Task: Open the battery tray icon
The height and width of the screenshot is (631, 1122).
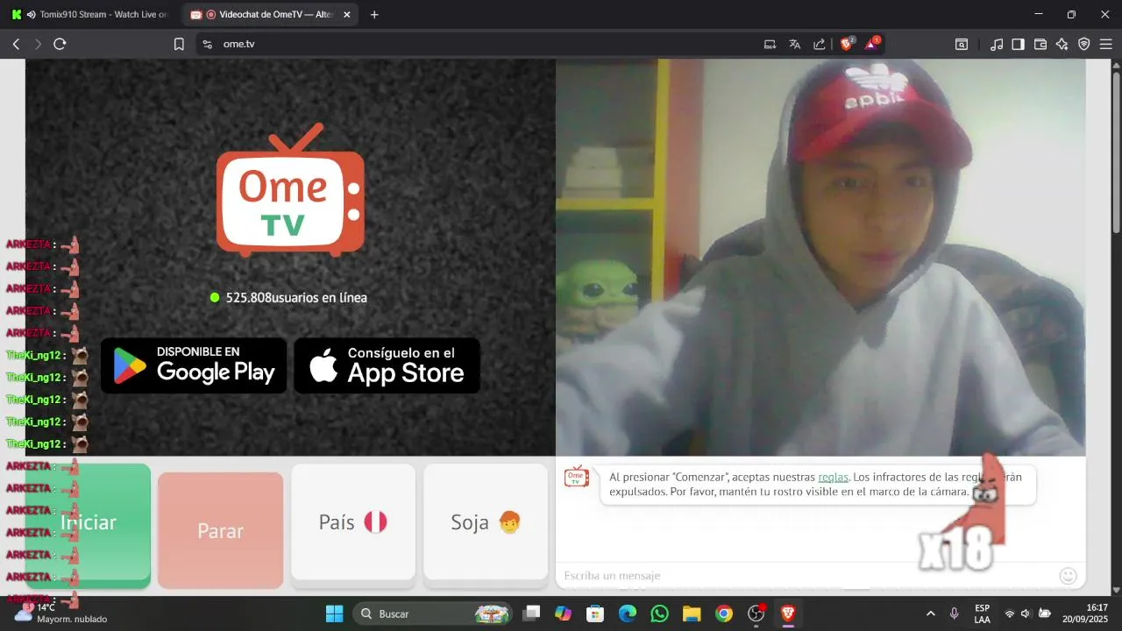Action: 1045,613
